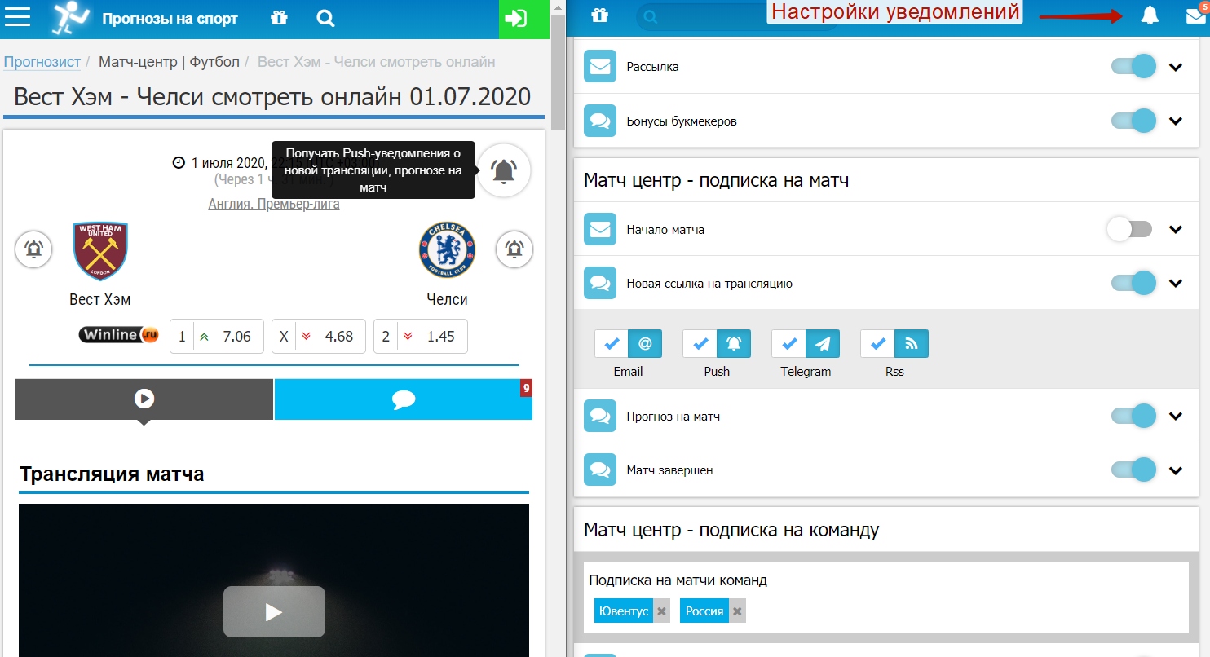Enable the Начало матча switch
The height and width of the screenshot is (657, 1210).
[1129, 229]
